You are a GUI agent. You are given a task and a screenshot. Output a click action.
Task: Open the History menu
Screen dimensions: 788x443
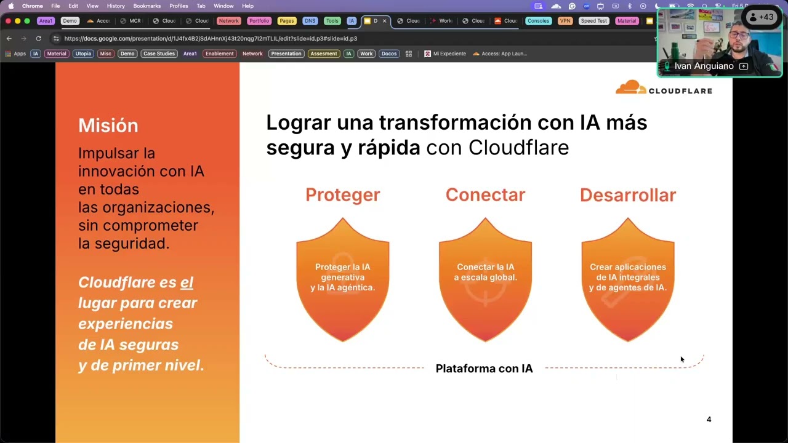(x=116, y=6)
